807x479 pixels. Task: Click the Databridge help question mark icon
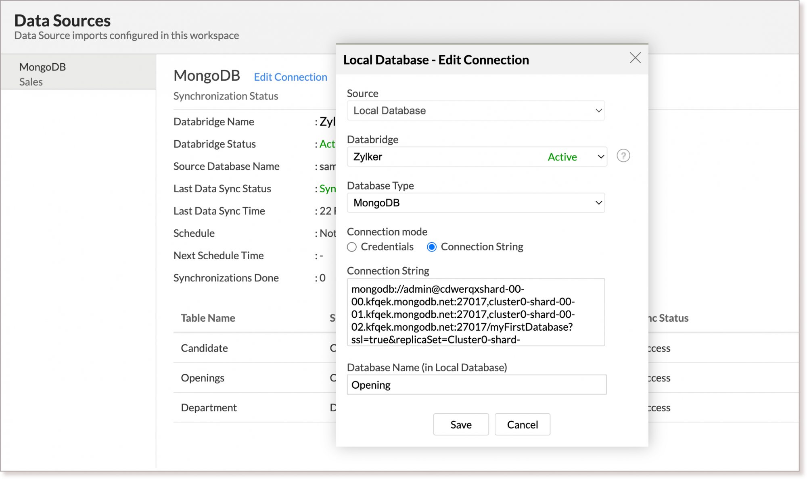[623, 156]
